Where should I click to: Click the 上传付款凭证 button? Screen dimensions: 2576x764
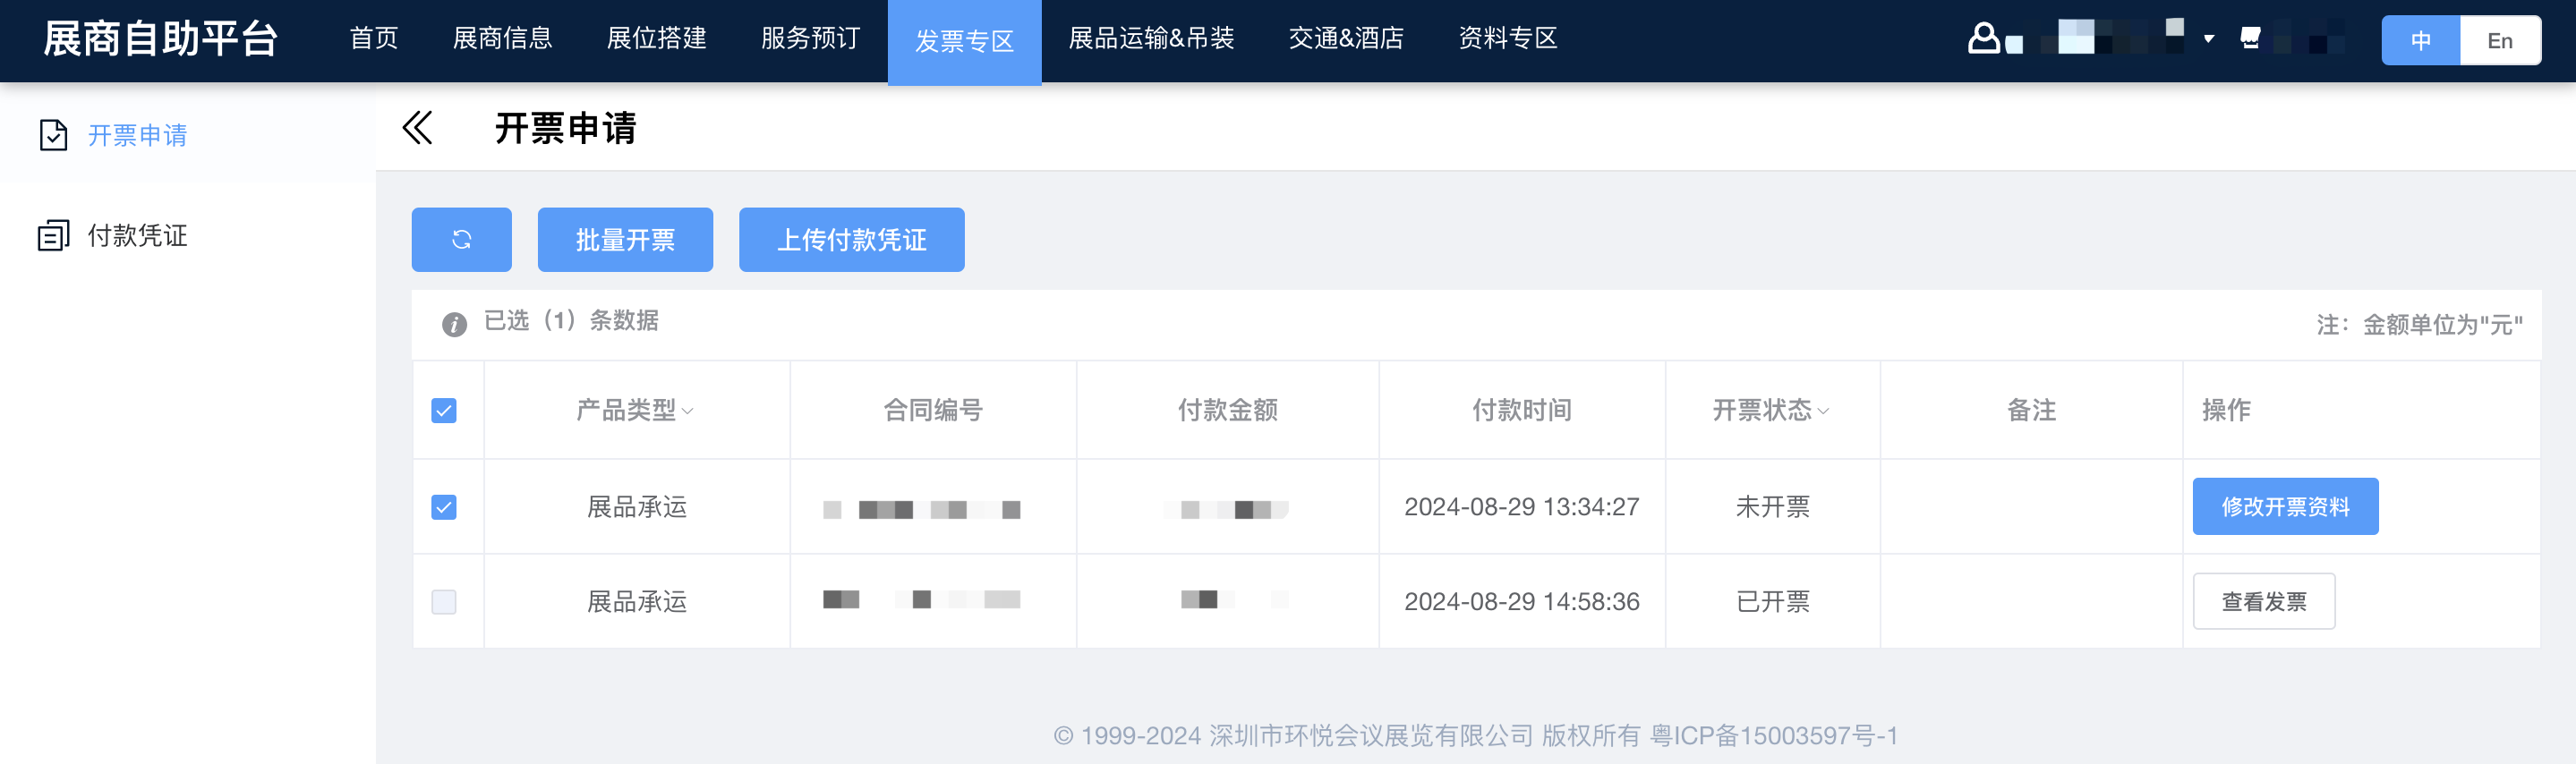click(x=851, y=239)
